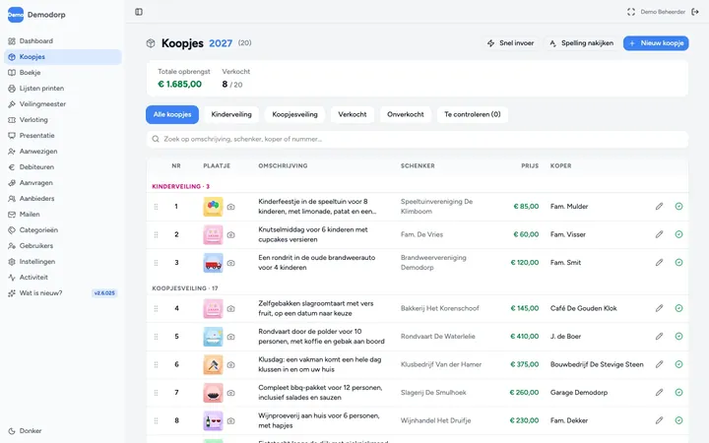Click the version badge v2.6.025

[x=104, y=293]
